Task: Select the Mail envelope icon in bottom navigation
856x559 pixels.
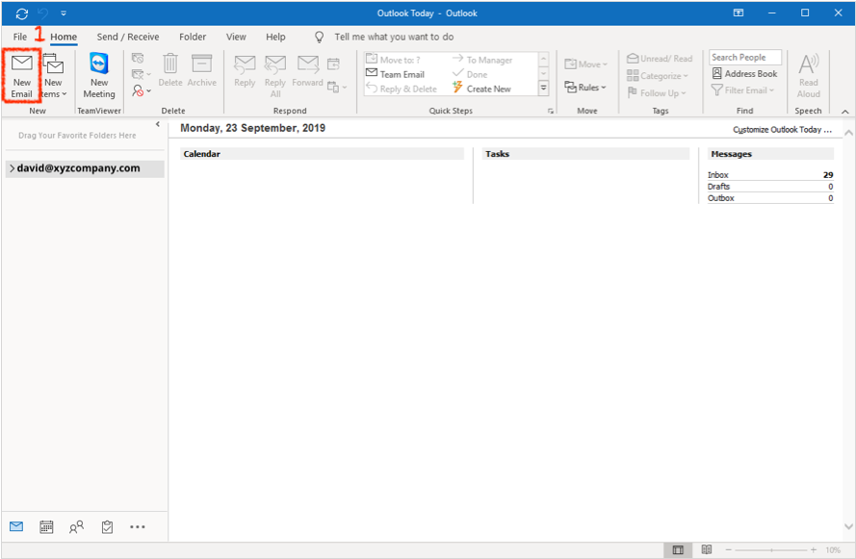Action: [16, 526]
